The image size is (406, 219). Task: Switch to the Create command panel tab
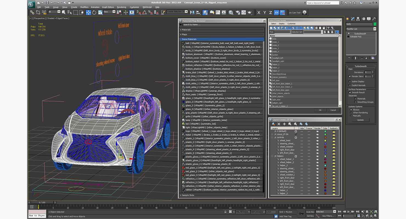coord(348,19)
